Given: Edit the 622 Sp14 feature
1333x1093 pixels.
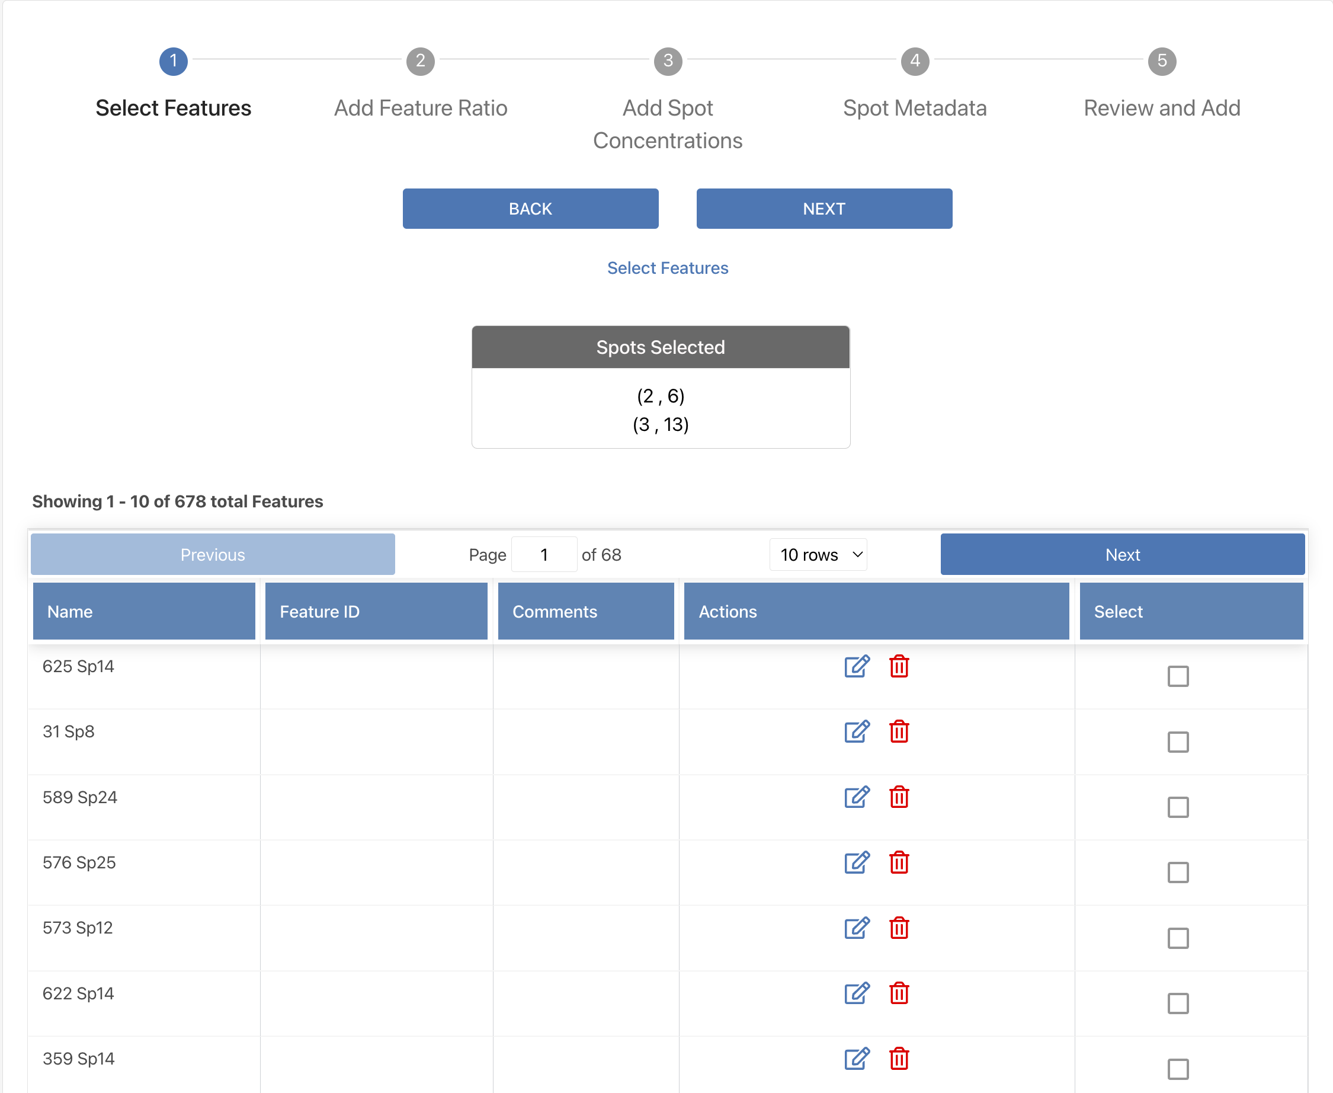Looking at the screenshot, I should (x=856, y=993).
